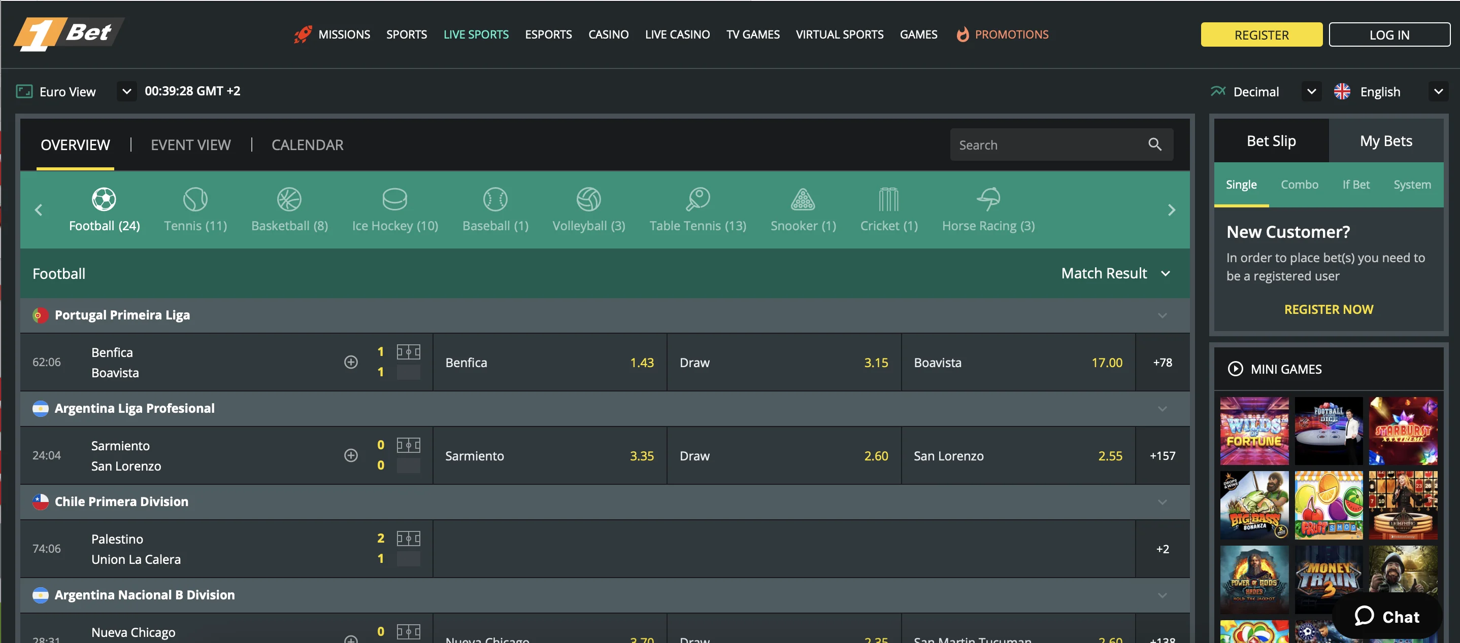Collapse the Chile Primera Division section
Screen dimensions: 1460x643
[1162, 502]
